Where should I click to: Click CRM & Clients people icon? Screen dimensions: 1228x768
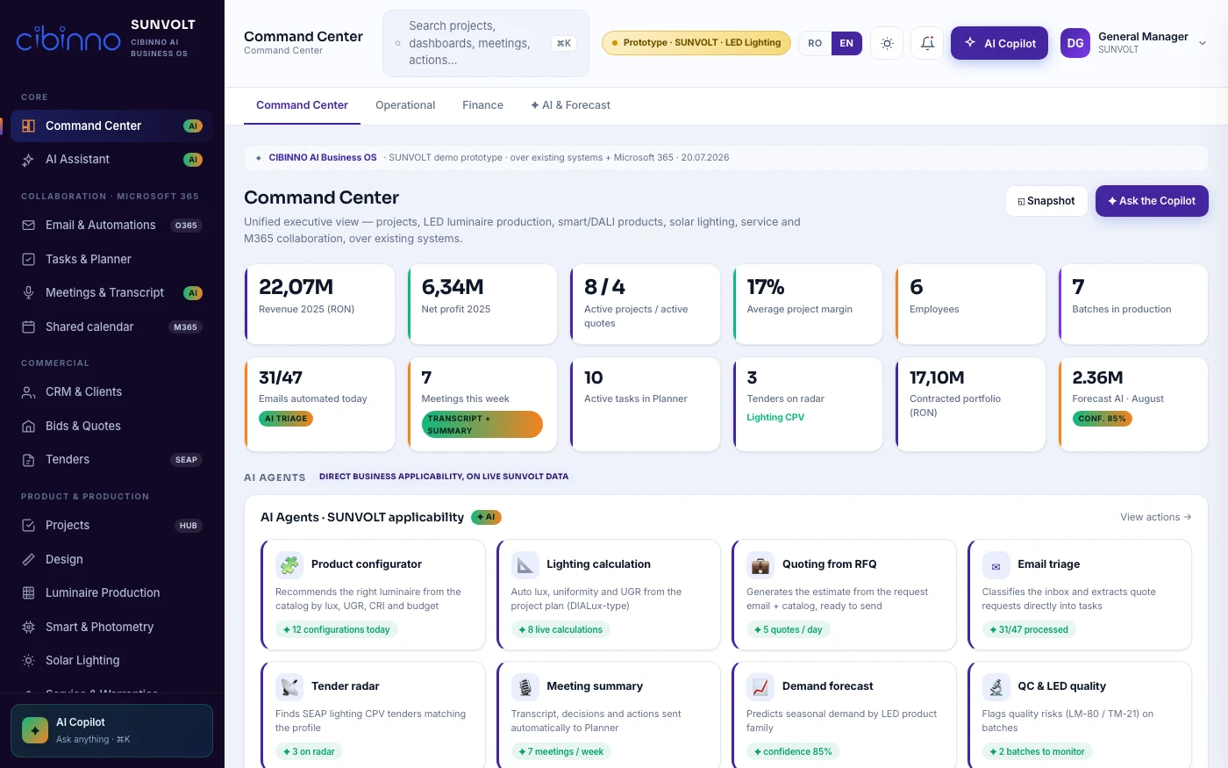28,392
